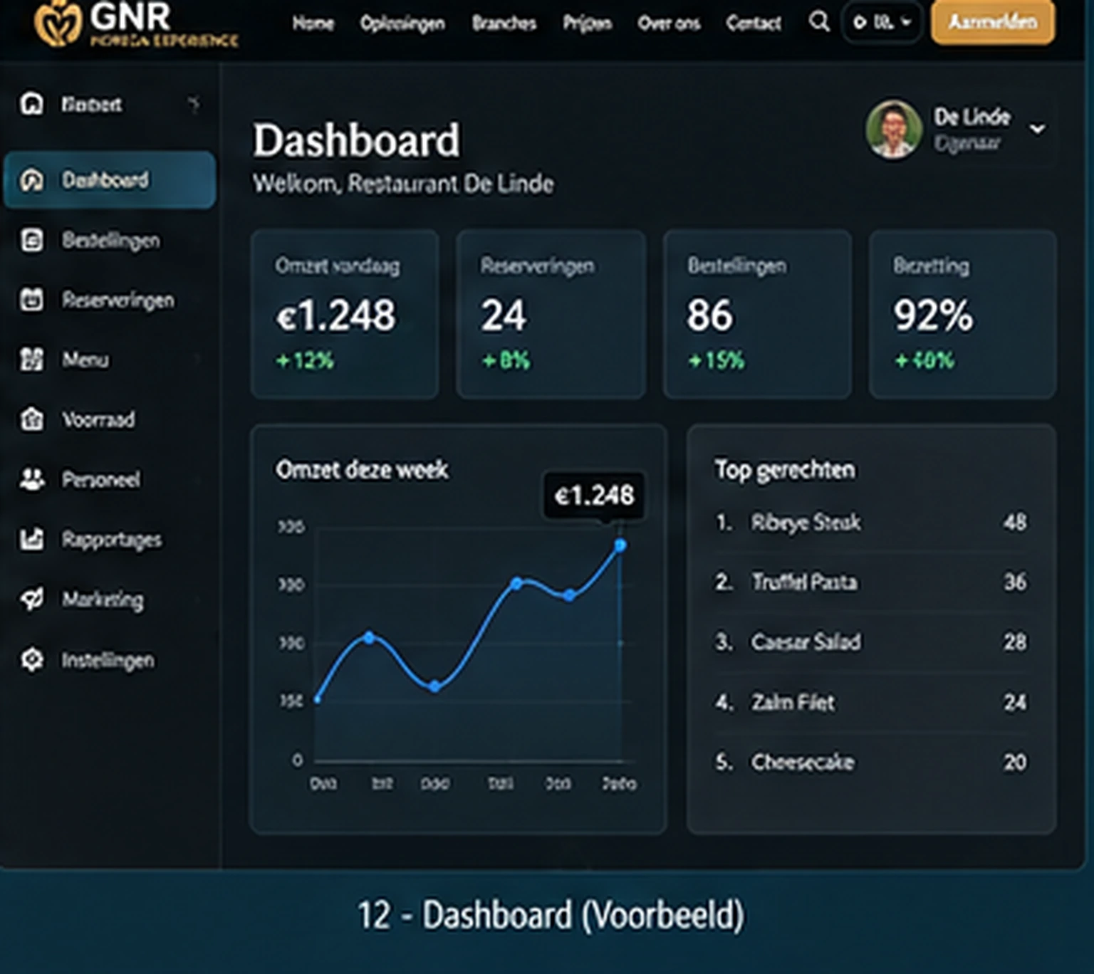Open the Prijzen menu item
Screen dimensions: 1094x974
[x=588, y=23]
